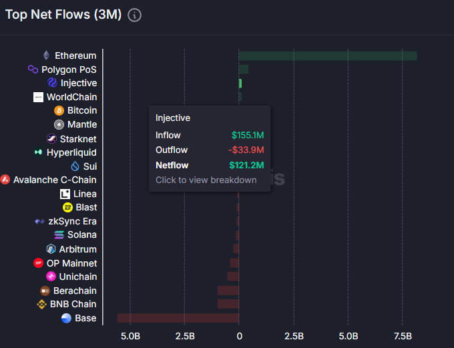Click the Hyperliquid green logo icon
The width and height of the screenshot is (454, 348).
[x=38, y=152]
